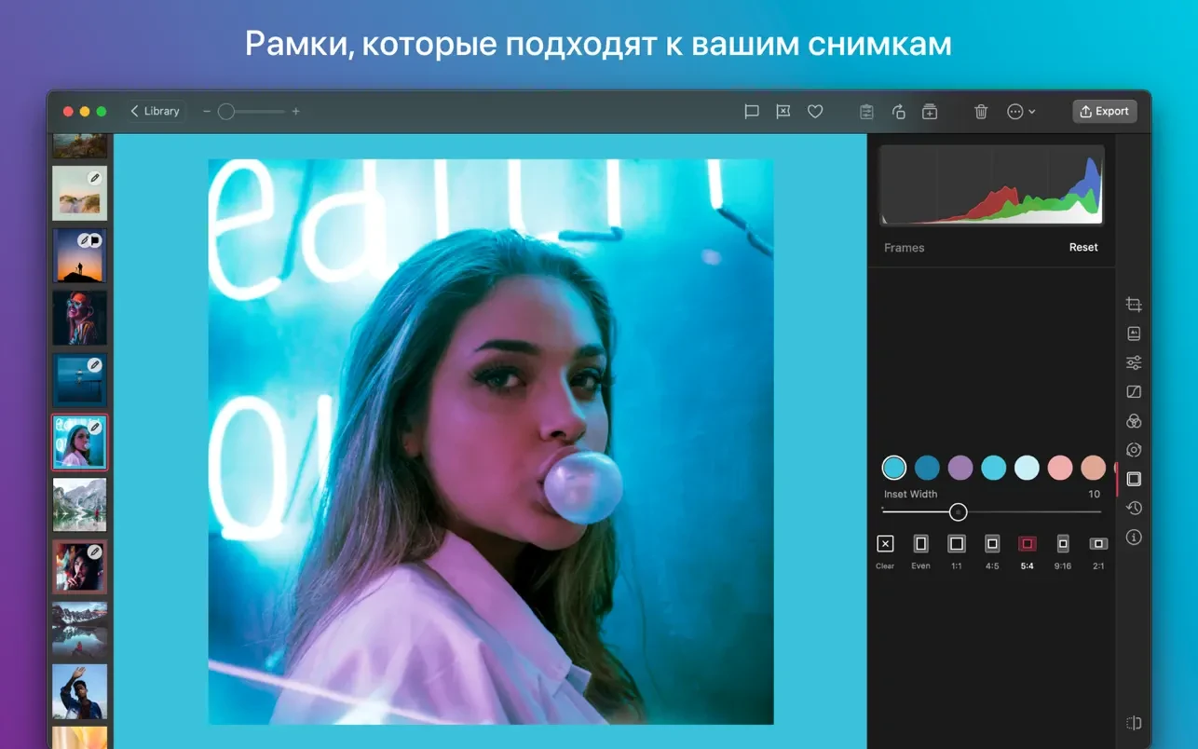Viewport: 1198px width, 749px height.
Task: Select the 9:16 frame preset
Action: (x=1063, y=551)
